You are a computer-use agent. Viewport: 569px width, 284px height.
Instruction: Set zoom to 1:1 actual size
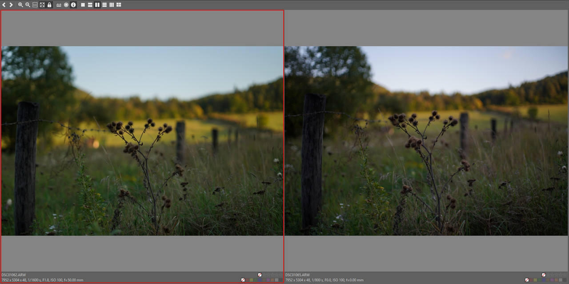tap(35, 4)
